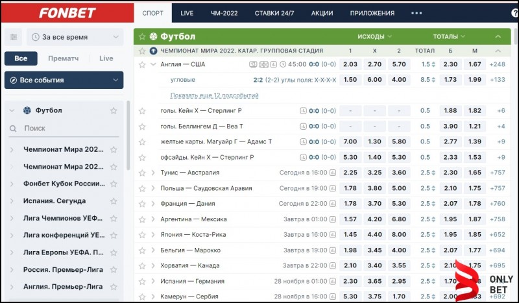This screenshot has width=519, height=303.
Task: Click the soccer ball icon in green header
Action: 153,36
